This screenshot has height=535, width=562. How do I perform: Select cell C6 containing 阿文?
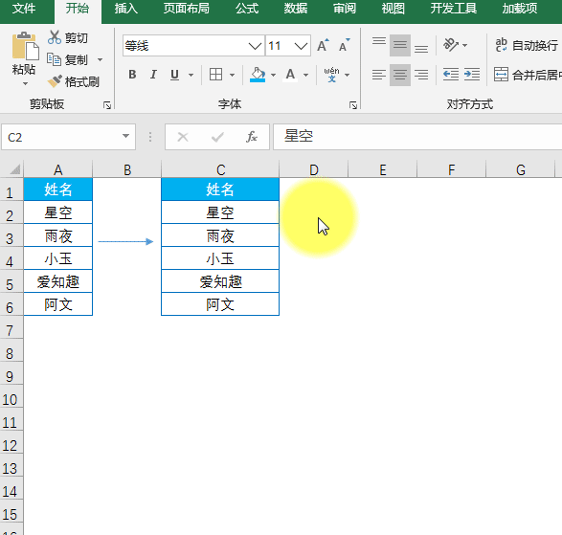pyautogui.click(x=220, y=304)
